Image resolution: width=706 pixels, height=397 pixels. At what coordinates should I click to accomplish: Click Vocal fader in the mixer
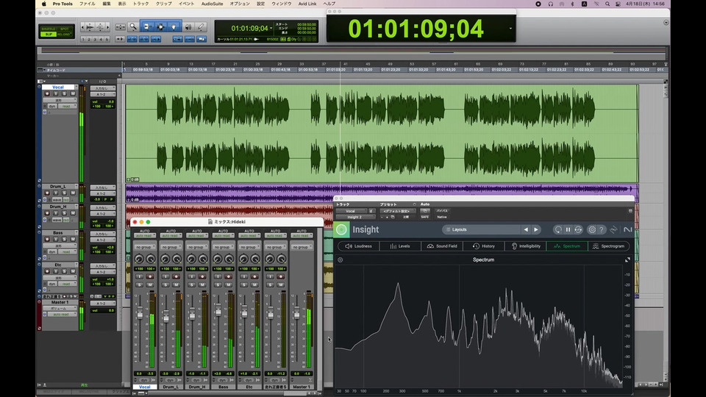coord(140,314)
